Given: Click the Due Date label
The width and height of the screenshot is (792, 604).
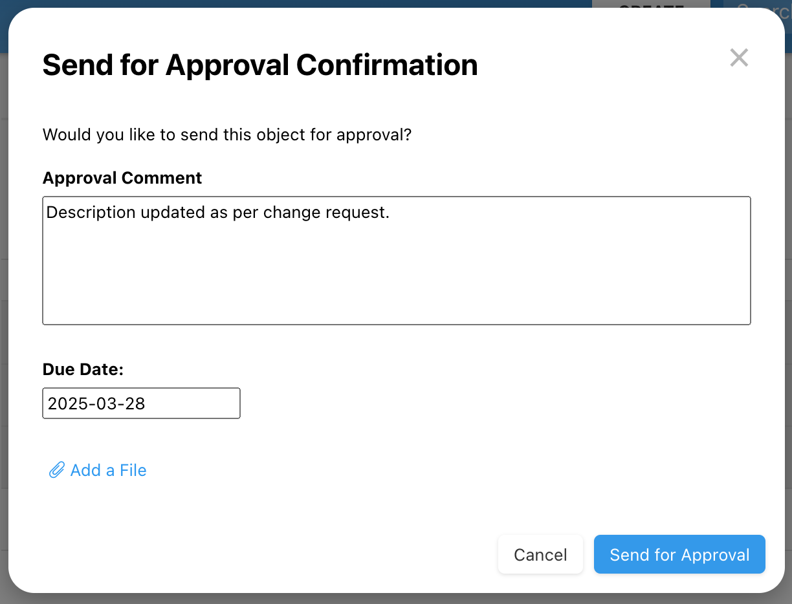Looking at the screenshot, I should (83, 369).
